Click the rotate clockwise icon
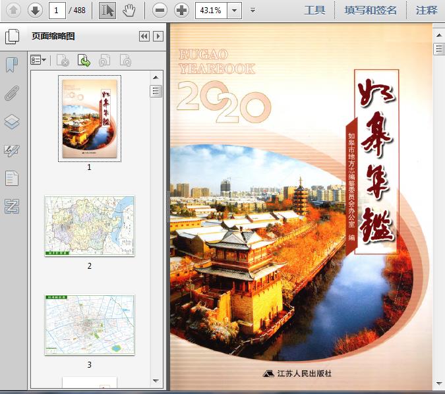Viewport: 445px width, 394px height. tap(125, 60)
